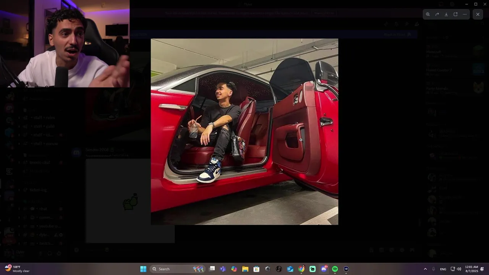Open the Windows Start menu
The image size is (489, 275).
(143, 269)
